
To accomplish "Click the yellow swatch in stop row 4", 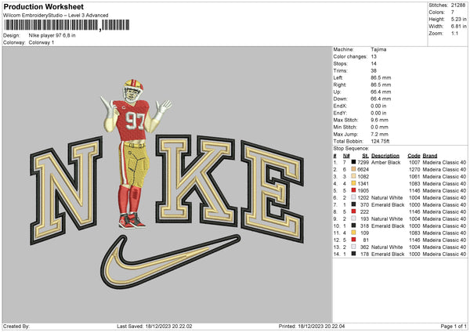I will point(354,183).
